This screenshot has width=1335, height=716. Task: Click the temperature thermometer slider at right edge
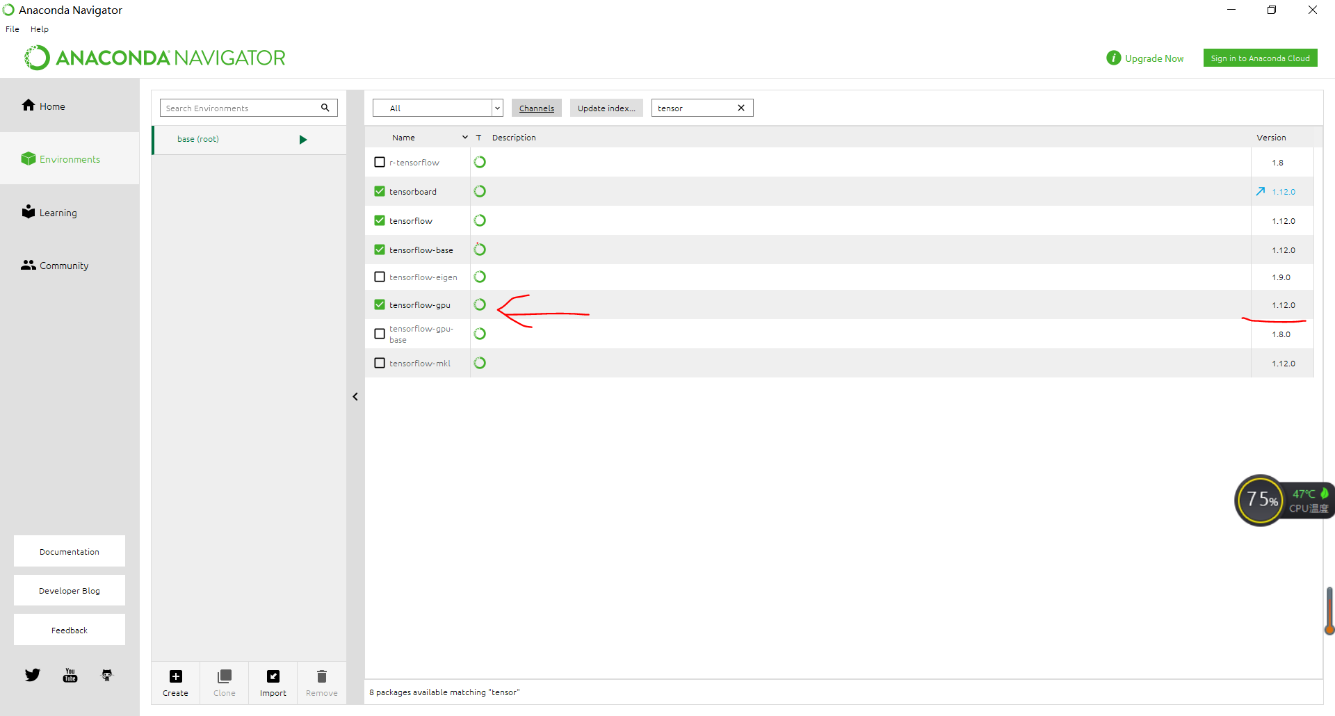pyautogui.click(x=1329, y=611)
